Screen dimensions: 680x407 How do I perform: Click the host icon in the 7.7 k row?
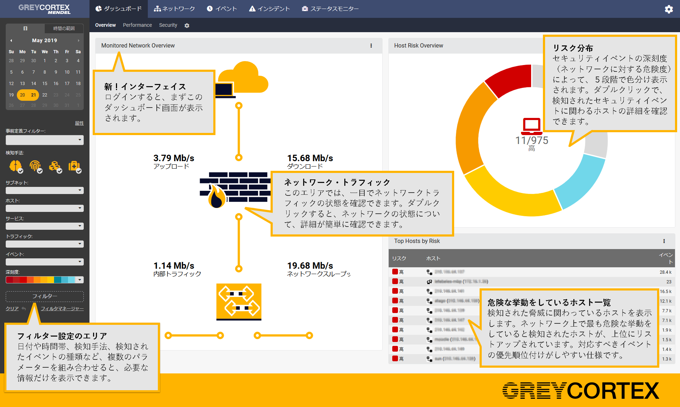(x=429, y=311)
